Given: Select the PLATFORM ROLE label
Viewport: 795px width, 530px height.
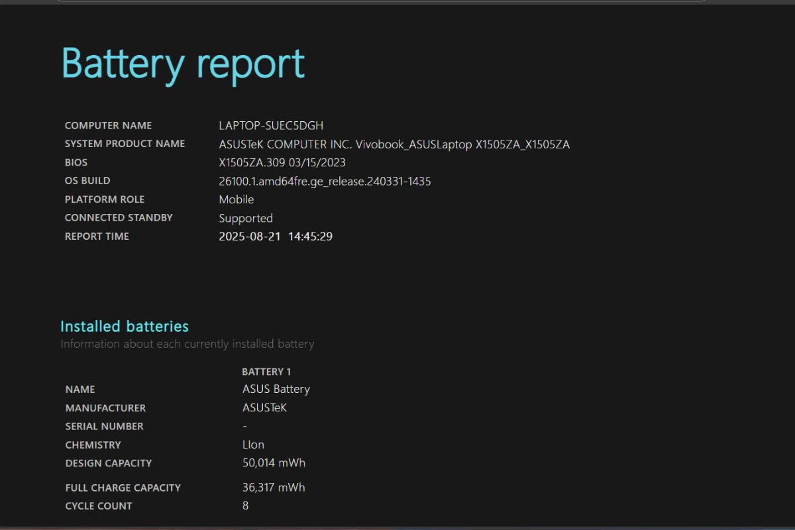Looking at the screenshot, I should coord(105,199).
